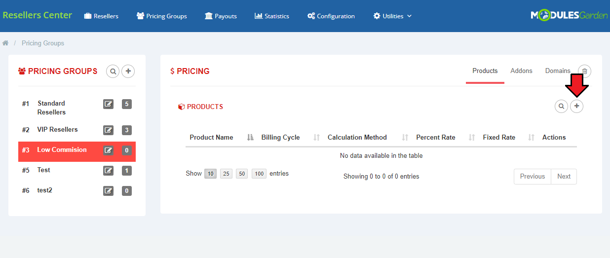The width and height of the screenshot is (610, 258).
Task: Click Standard Resellers count badge 5
Action: tap(127, 104)
